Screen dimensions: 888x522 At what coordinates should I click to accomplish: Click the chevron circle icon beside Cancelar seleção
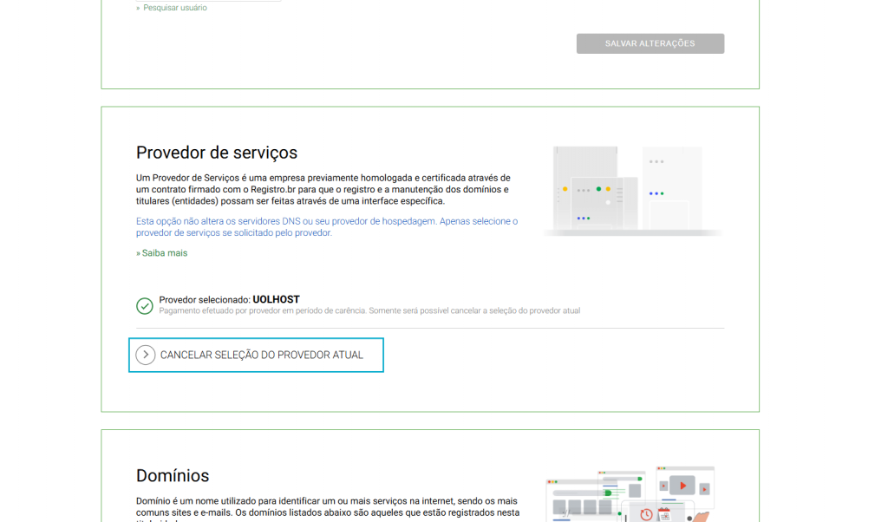[x=146, y=355]
